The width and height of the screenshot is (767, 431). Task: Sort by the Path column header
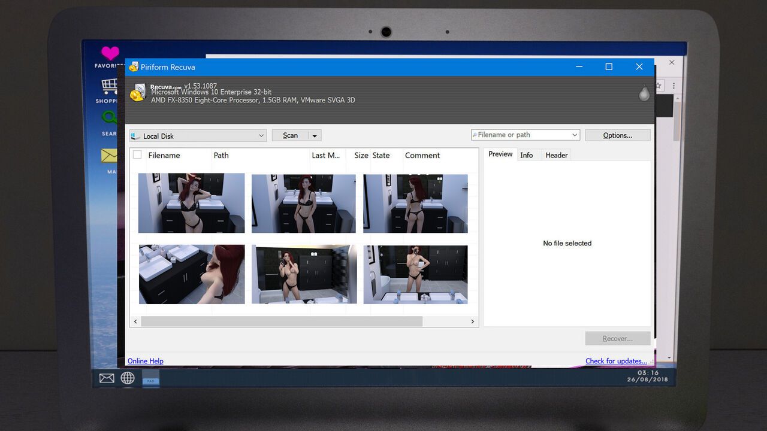tap(221, 155)
